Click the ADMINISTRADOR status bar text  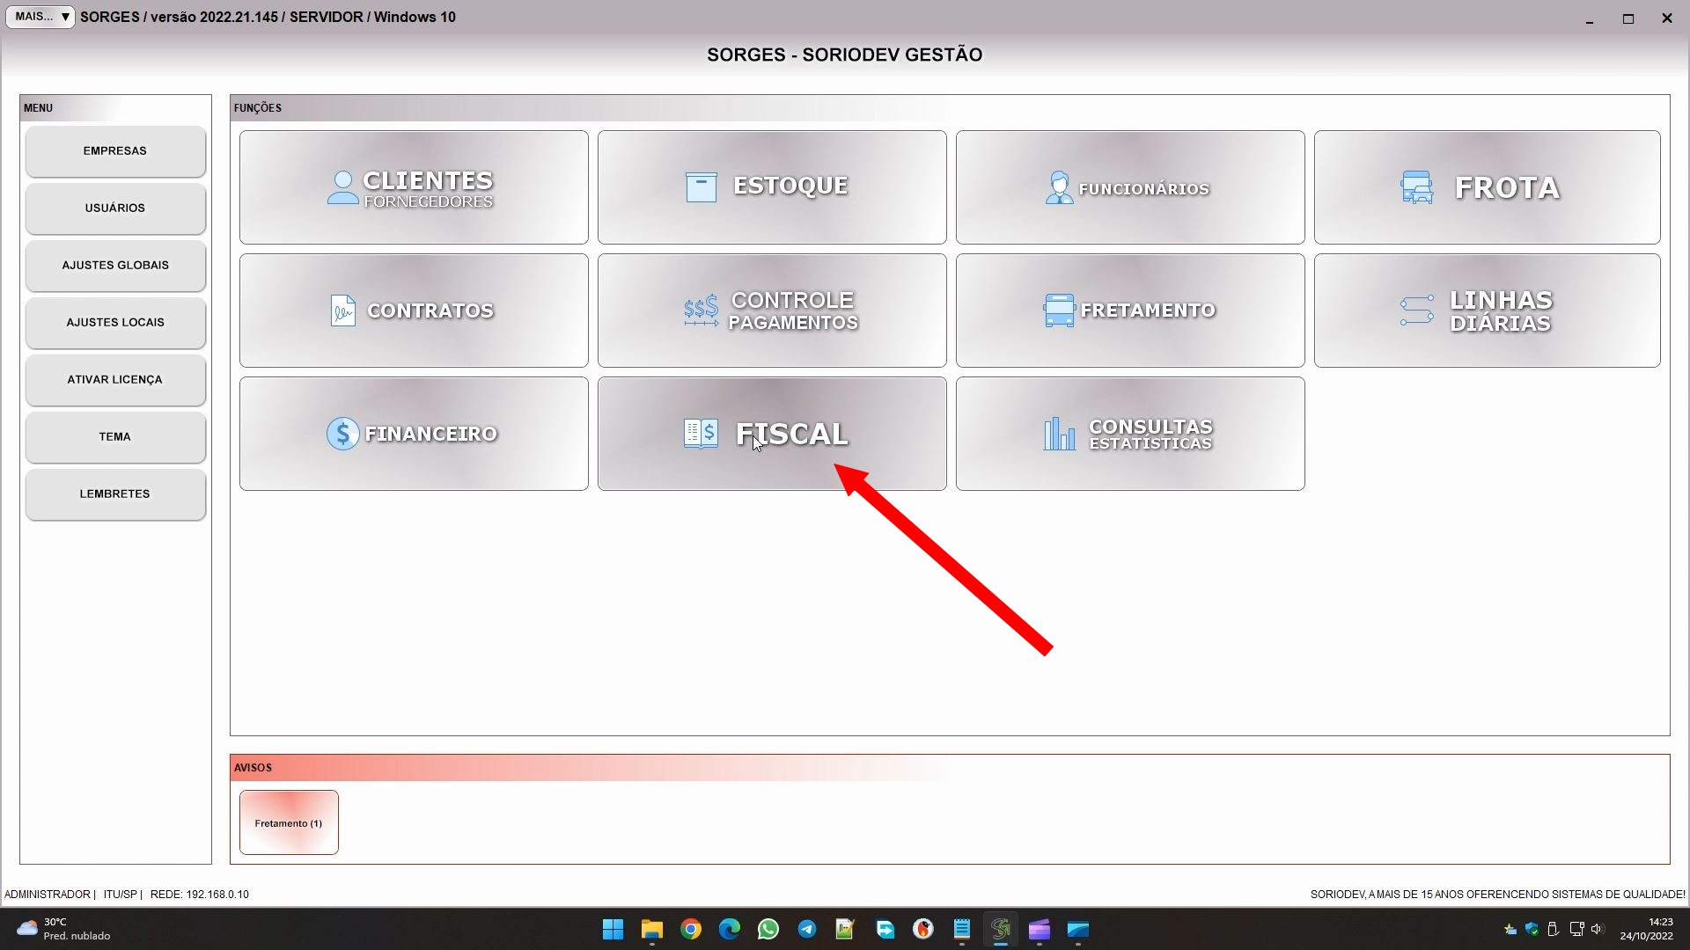click(x=48, y=895)
